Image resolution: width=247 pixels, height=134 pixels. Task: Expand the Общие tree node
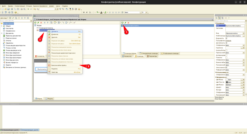[x=2, y=26]
